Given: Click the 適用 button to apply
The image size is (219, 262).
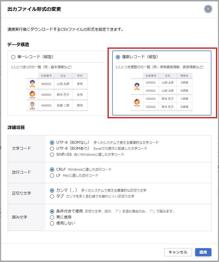Looking at the screenshot, I should tap(203, 252).
